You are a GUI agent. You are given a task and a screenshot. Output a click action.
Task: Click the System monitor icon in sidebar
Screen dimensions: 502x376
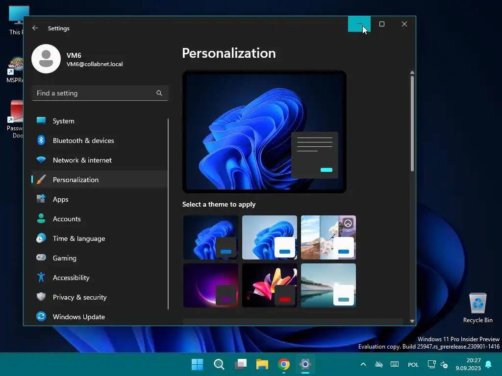tap(41, 120)
